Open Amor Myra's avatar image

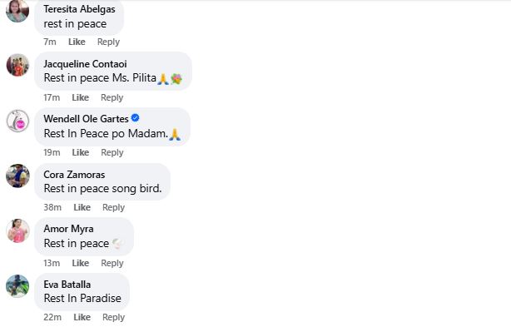click(17, 230)
